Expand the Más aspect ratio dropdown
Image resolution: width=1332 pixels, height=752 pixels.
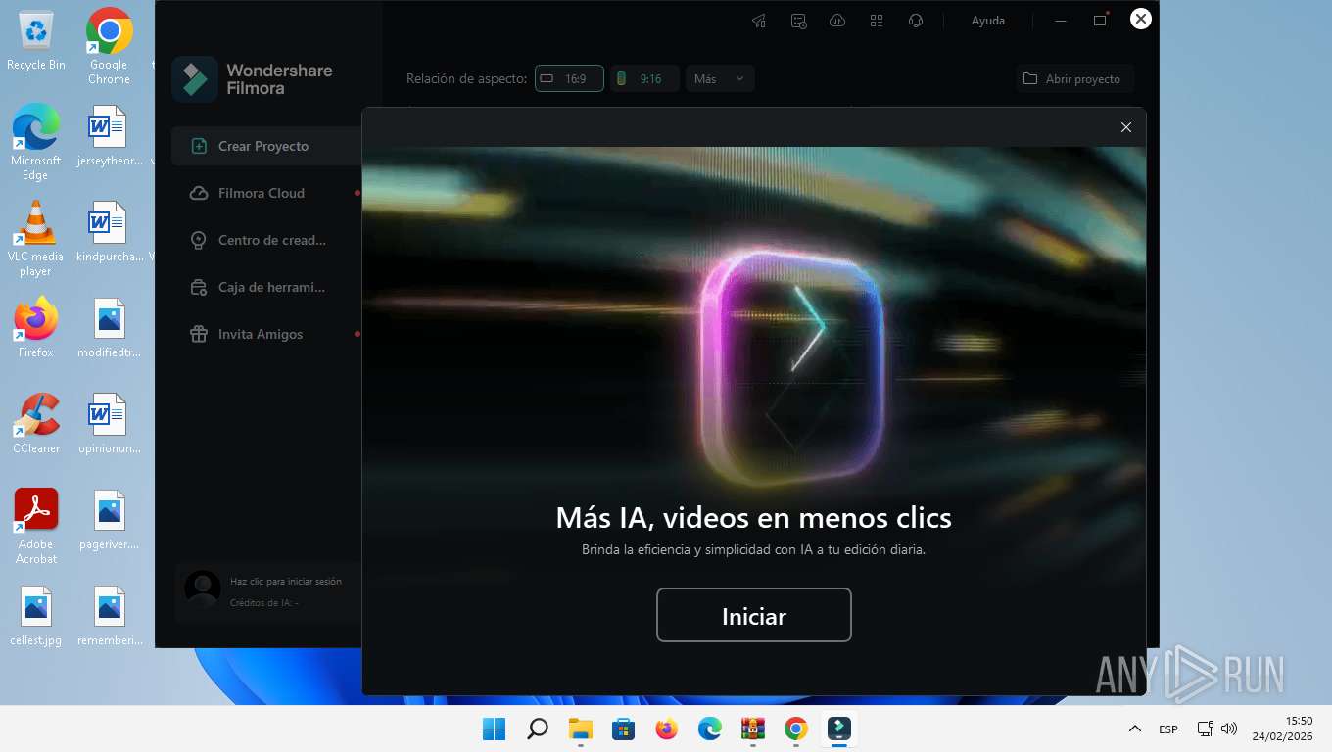point(720,78)
